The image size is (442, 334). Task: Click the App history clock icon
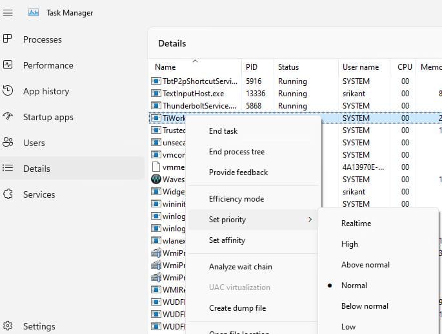(8, 90)
